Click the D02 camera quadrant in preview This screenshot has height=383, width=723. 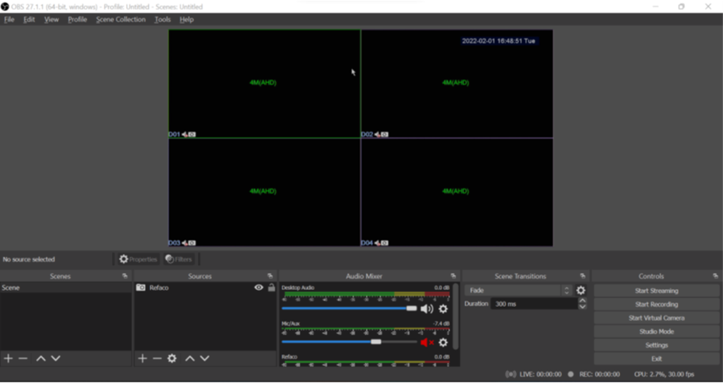[456, 84]
